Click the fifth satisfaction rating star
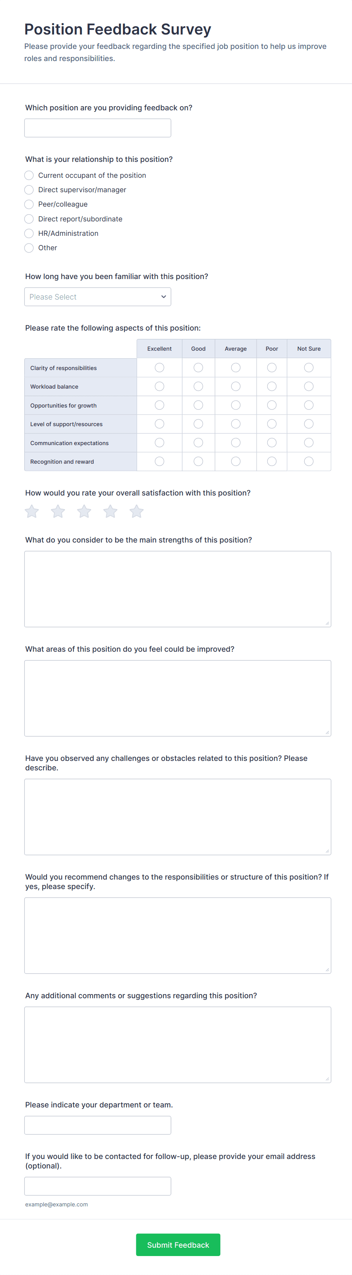This screenshot has width=352, height=1275. coord(137,511)
